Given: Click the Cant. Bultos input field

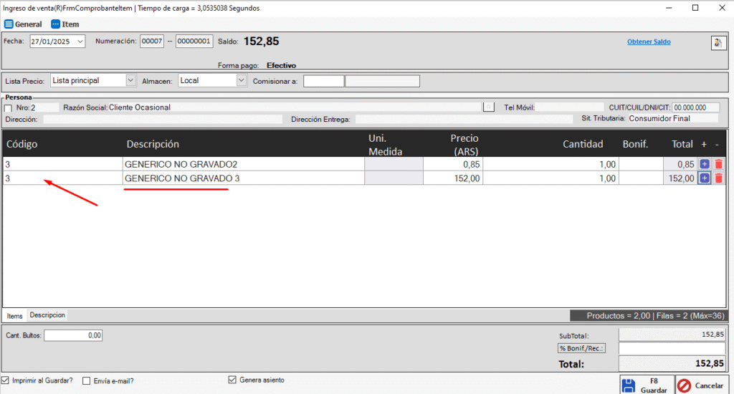Looking at the screenshot, I should coord(73,335).
